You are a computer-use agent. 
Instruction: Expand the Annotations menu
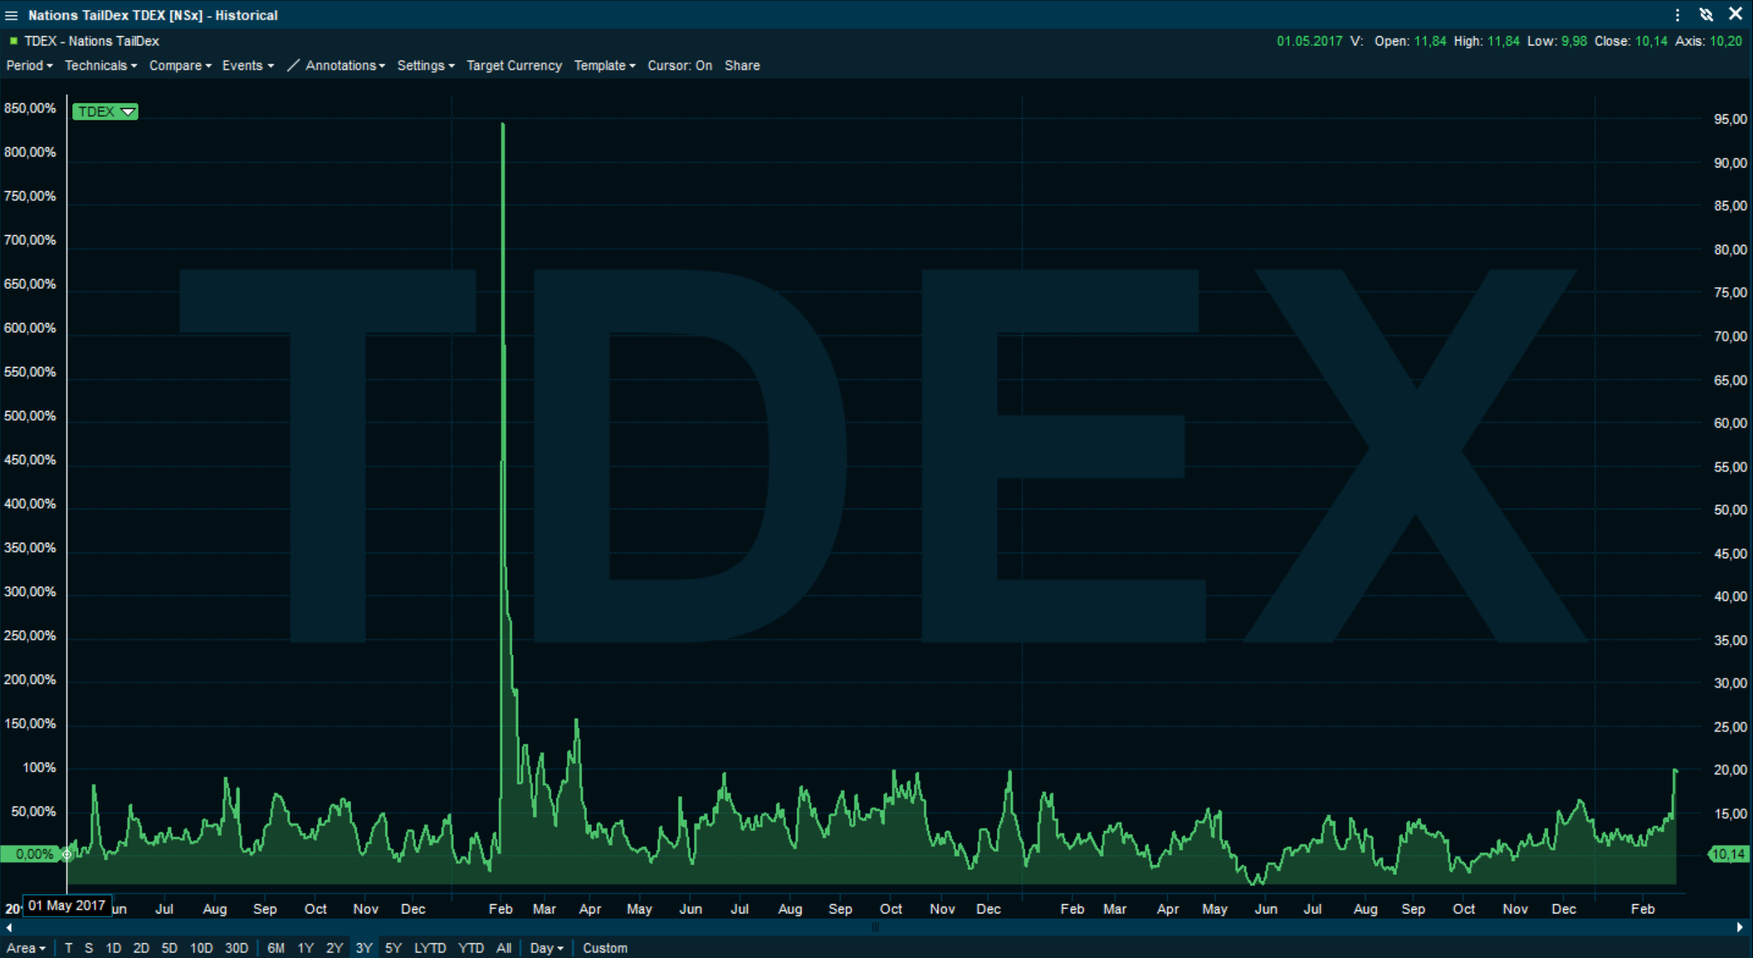click(x=345, y=66)
